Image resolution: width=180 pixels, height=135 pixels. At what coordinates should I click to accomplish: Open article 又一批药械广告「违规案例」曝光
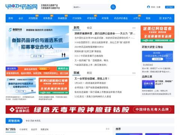click(x=91, y=60)
